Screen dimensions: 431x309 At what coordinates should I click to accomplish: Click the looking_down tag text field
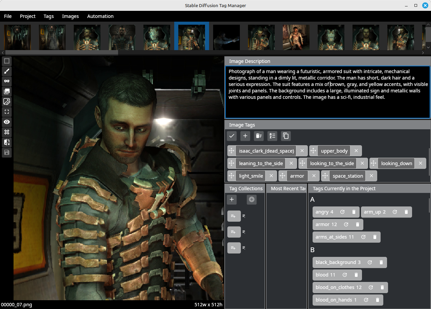396,163
